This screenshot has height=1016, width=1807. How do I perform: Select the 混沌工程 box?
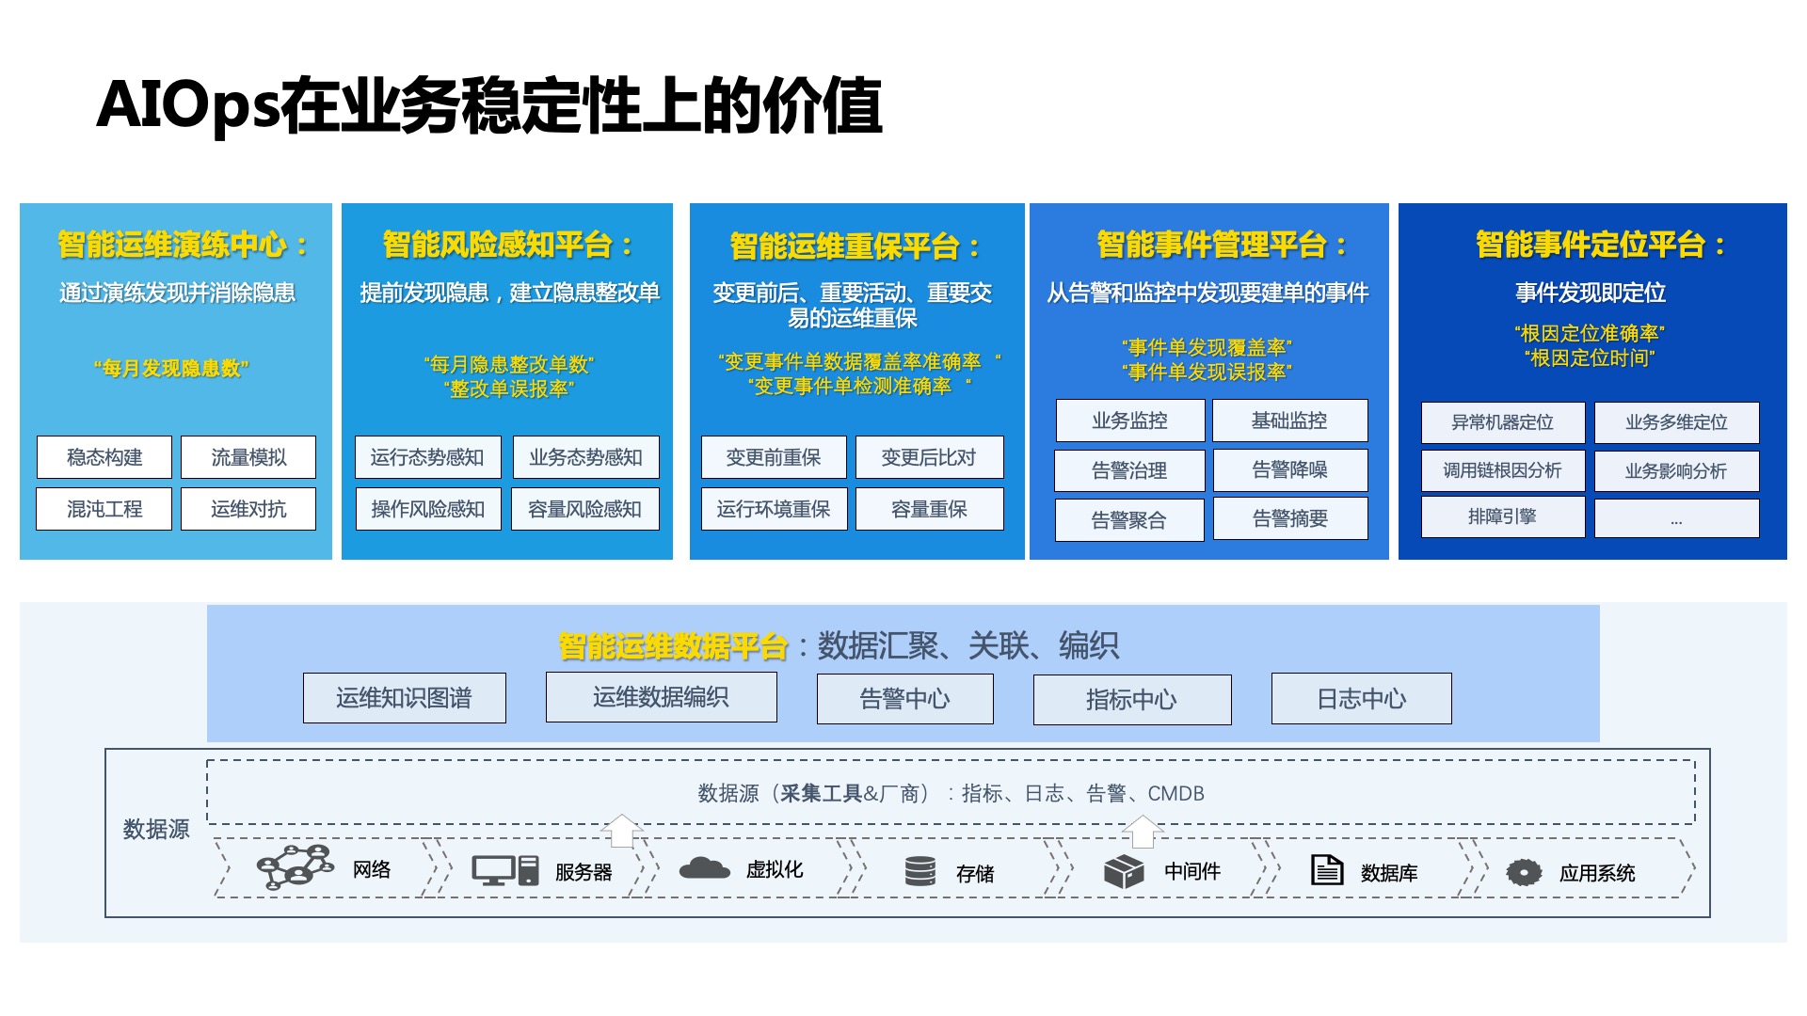pyautogui.click(x=104, y=509)
